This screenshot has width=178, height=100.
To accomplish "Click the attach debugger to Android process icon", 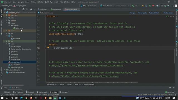I will [x=150, y=6].
